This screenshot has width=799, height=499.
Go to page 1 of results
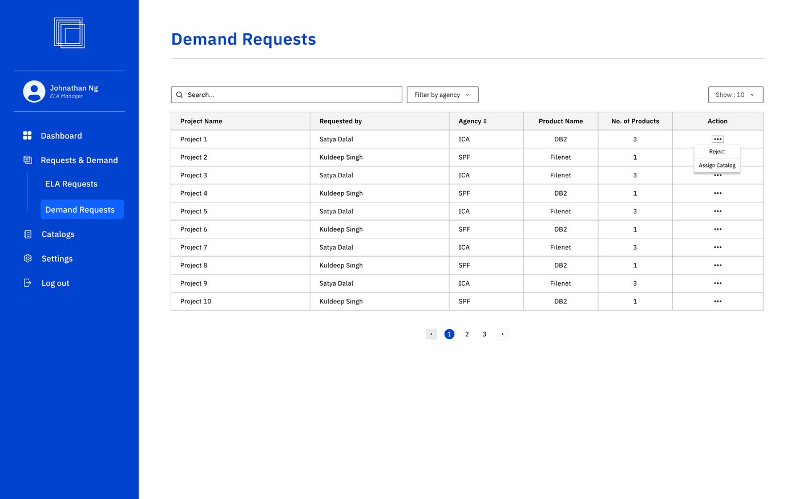tap(449, 334)
